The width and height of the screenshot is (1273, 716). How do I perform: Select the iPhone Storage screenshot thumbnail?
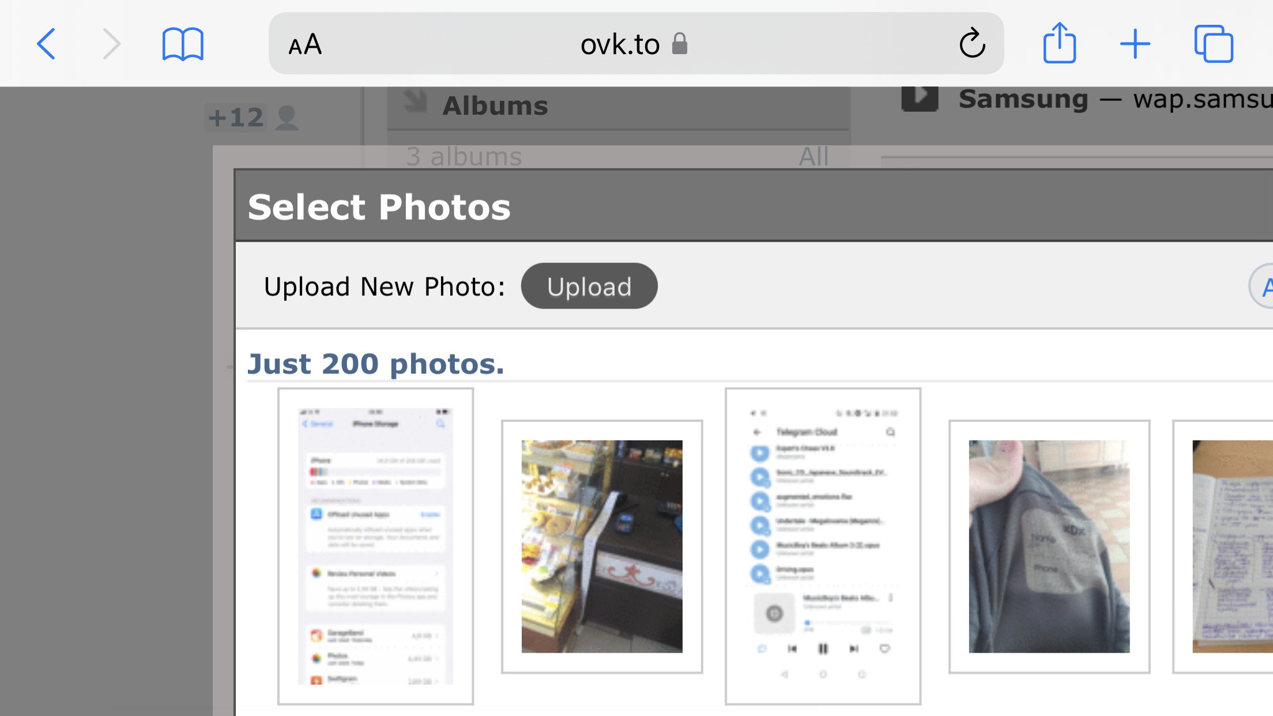click(375, 546)
